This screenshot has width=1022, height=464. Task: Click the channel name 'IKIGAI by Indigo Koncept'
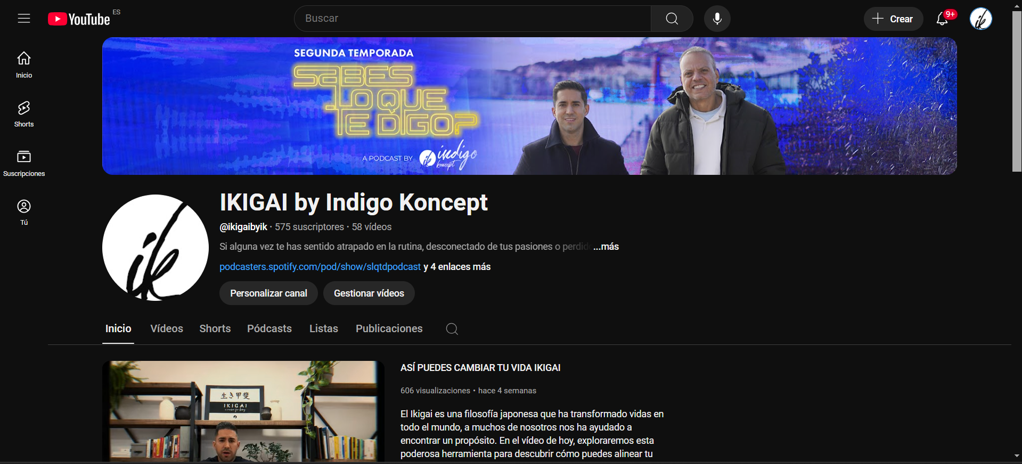point(354,203)
